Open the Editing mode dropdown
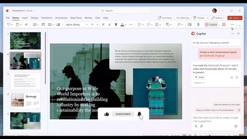 pos(218,18)
